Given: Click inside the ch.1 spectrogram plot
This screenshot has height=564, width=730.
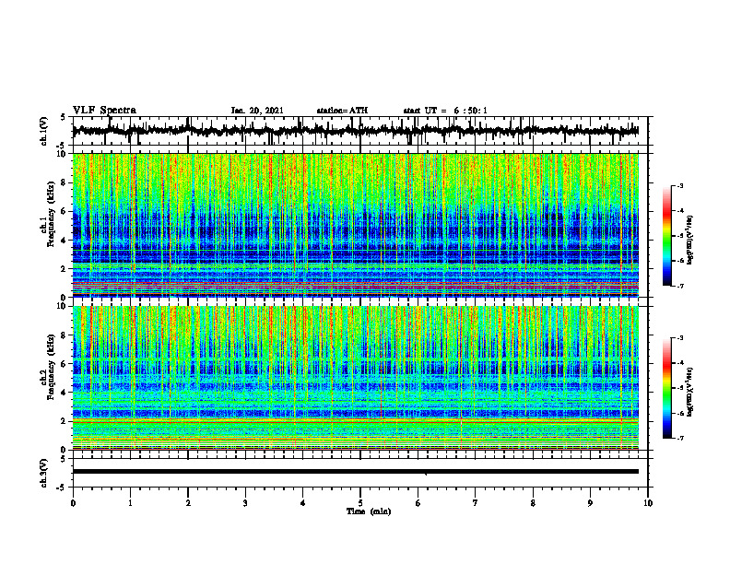Looking at the screenshot, I should point(356,225).
